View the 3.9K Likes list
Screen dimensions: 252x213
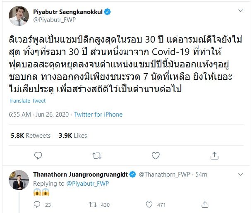pos(73,136)
